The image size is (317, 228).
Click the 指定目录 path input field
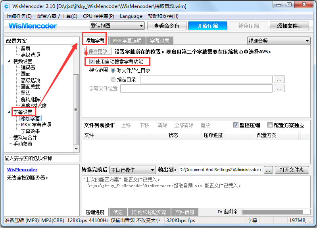click(206, 79)
